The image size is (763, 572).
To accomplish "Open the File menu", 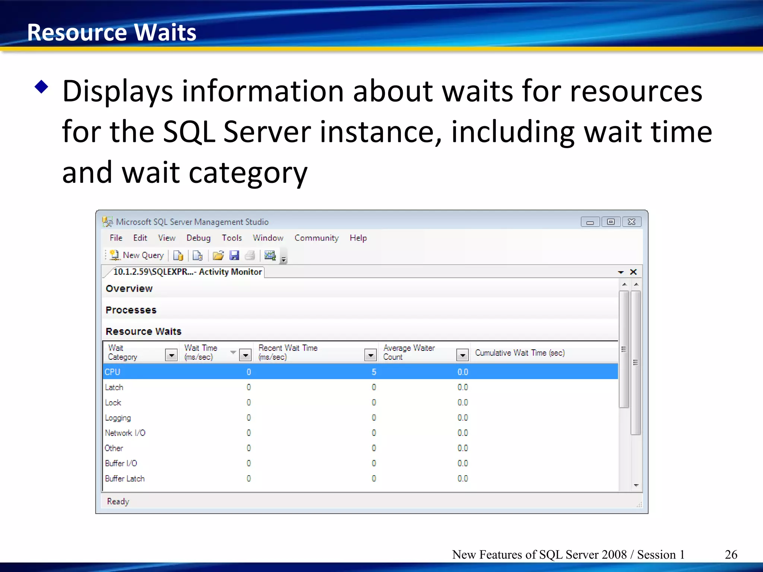I will click(x=116, y=238).
